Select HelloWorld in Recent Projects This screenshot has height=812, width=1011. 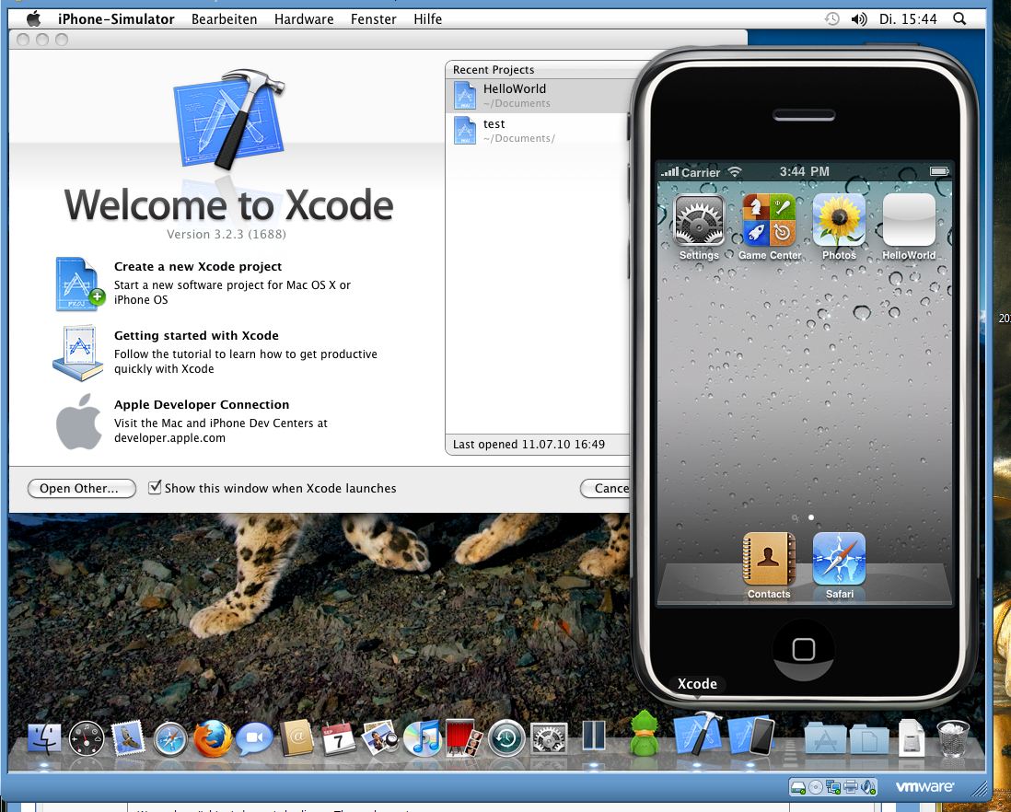(x=540, y=96)
